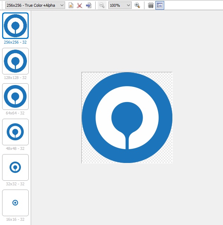Toggle the pixel grid display
This screenshot has height=225, width=223.
(x=151, y=5)
